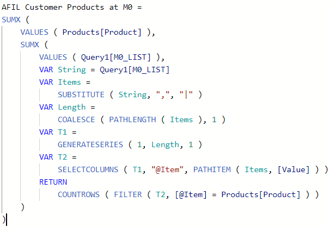Image resolution: width=330 pixels, height=227 pixels.
Task: Click the COALESCE function name
Action: point(76,120)
